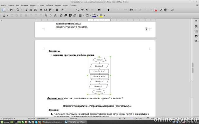Click the Базовый page style in status bar
This screenshot has width=199, height=124.
(73, 118)
